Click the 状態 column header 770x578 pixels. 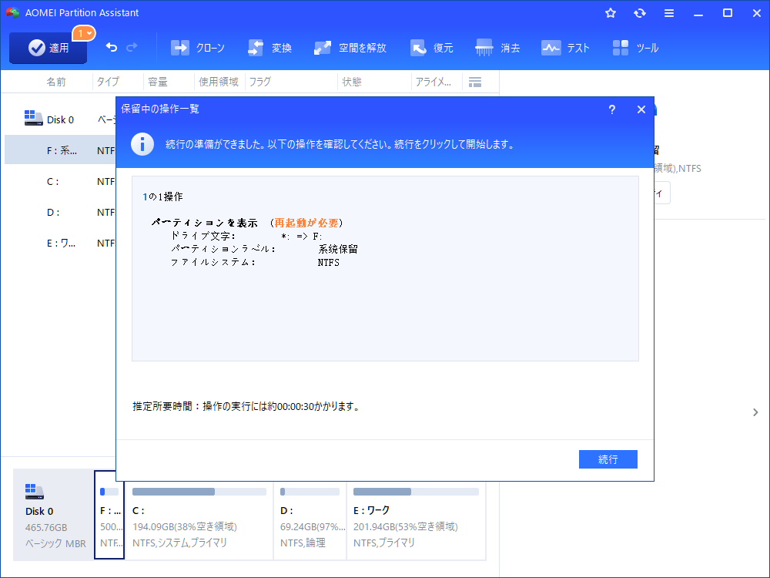pos(352,82)
